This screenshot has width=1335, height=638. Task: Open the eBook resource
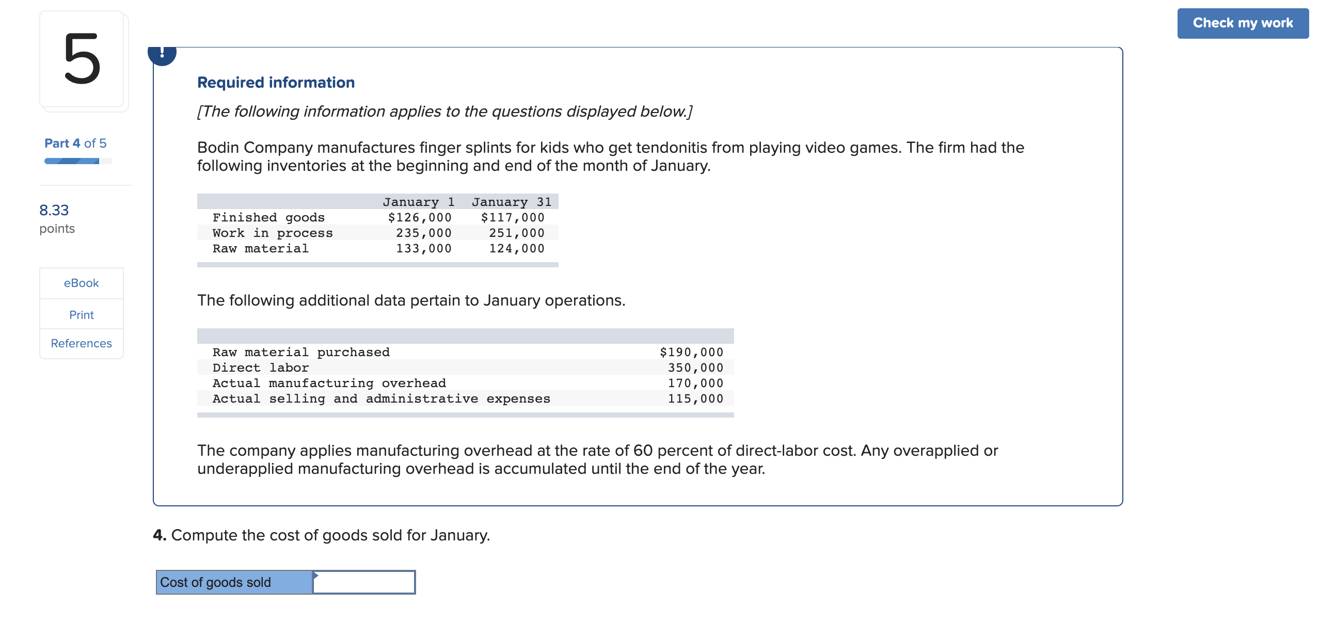click(82, 283)
